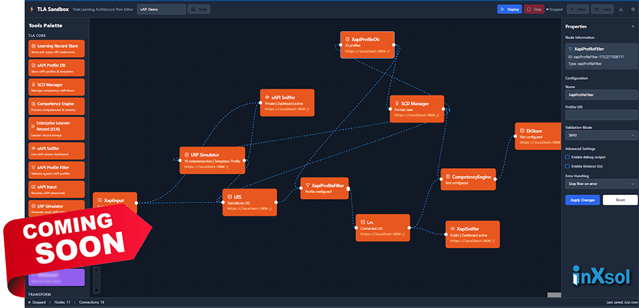
Task: Save the xAPI Demo flow
Action: 199,9
